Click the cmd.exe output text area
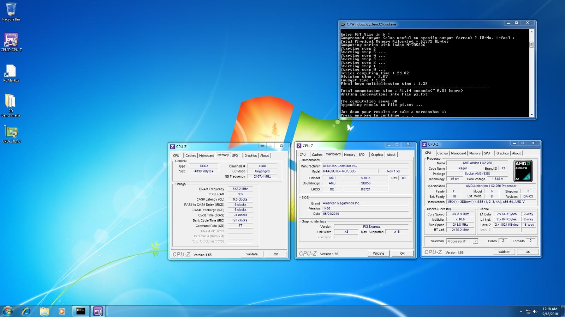Screen dimensions: 565x317 [x=434, y=73]
